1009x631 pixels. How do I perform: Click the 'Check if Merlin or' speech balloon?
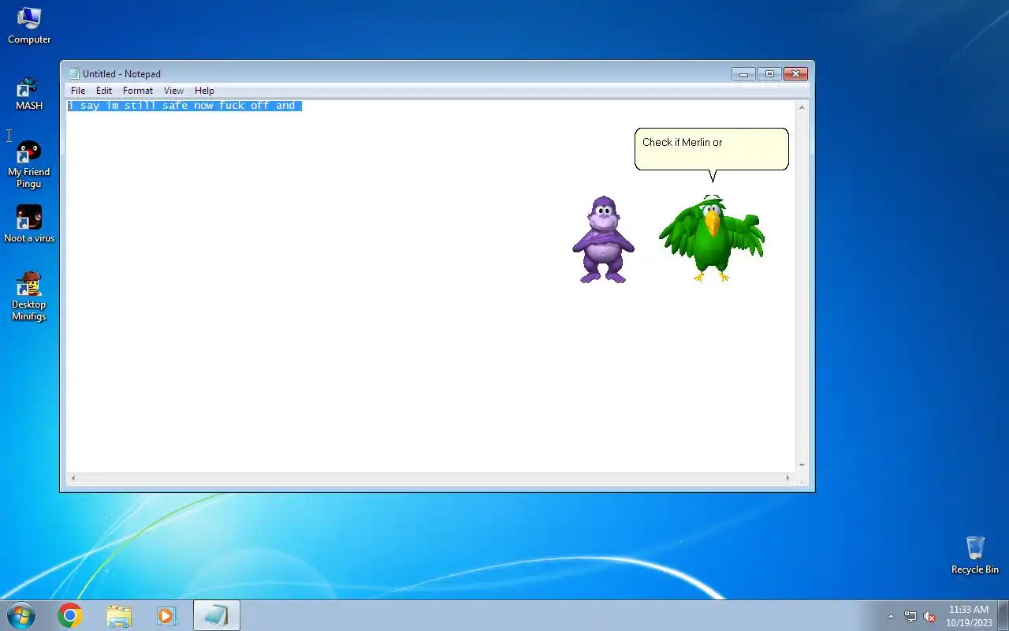[712, 149]
